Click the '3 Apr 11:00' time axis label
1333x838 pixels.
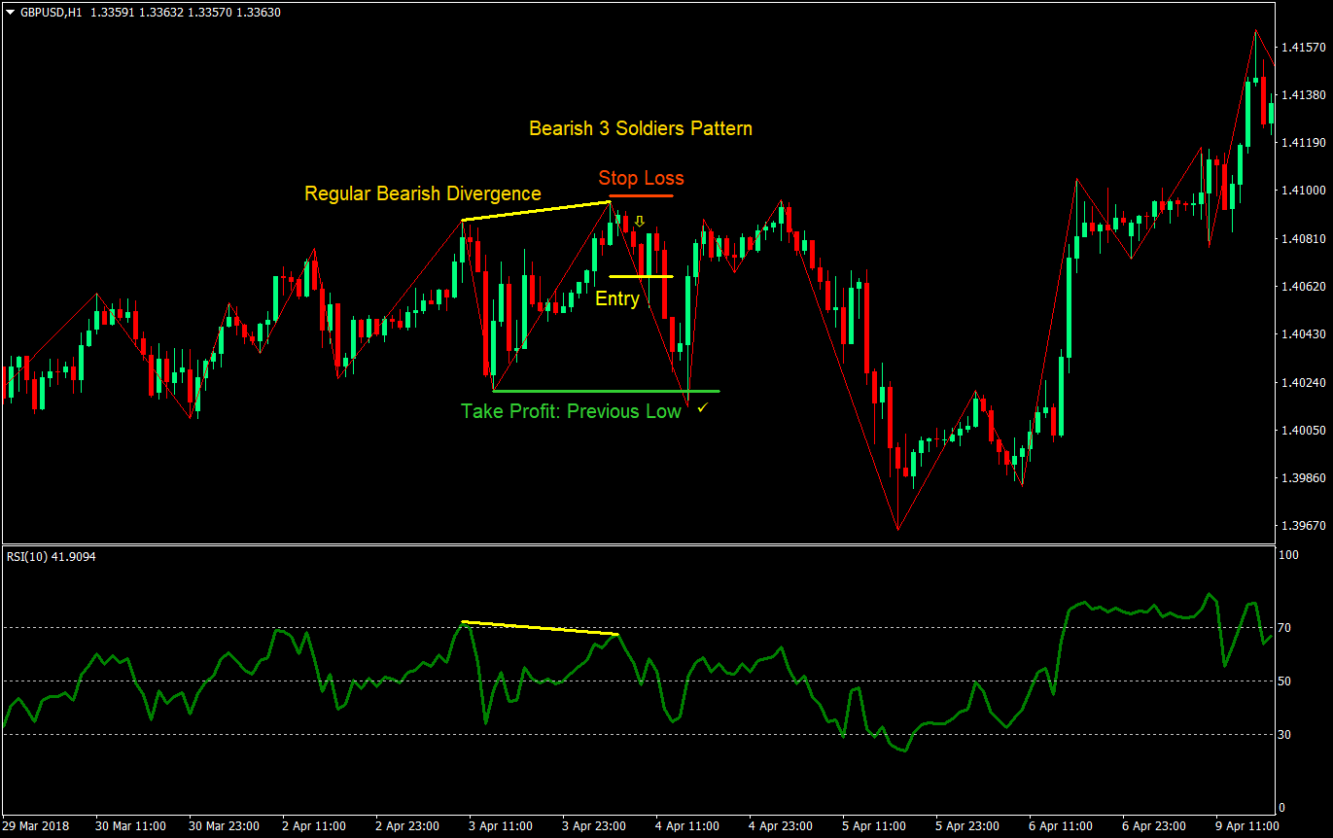point(502,826)
